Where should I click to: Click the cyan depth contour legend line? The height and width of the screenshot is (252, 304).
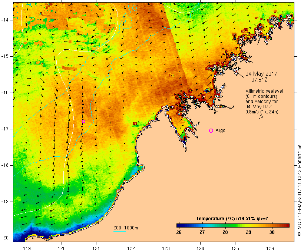tap(120, 231)
